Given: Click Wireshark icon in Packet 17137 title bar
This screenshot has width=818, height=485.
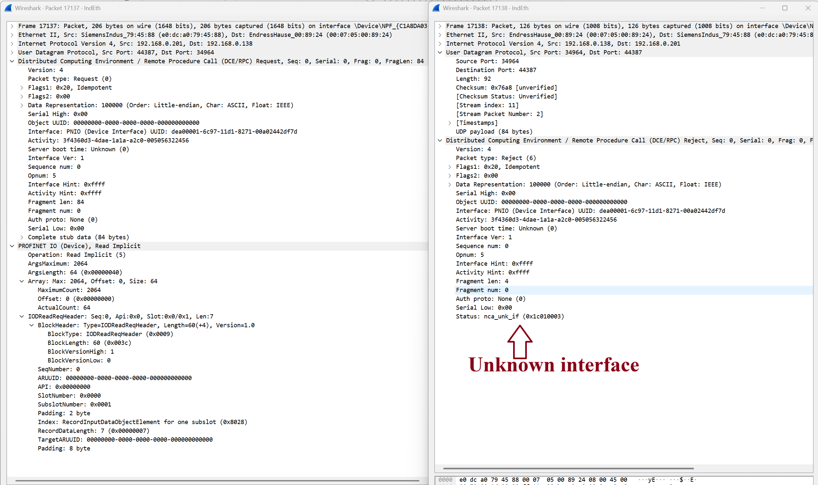Looking at the screenshot, I should tap(8, 8).
